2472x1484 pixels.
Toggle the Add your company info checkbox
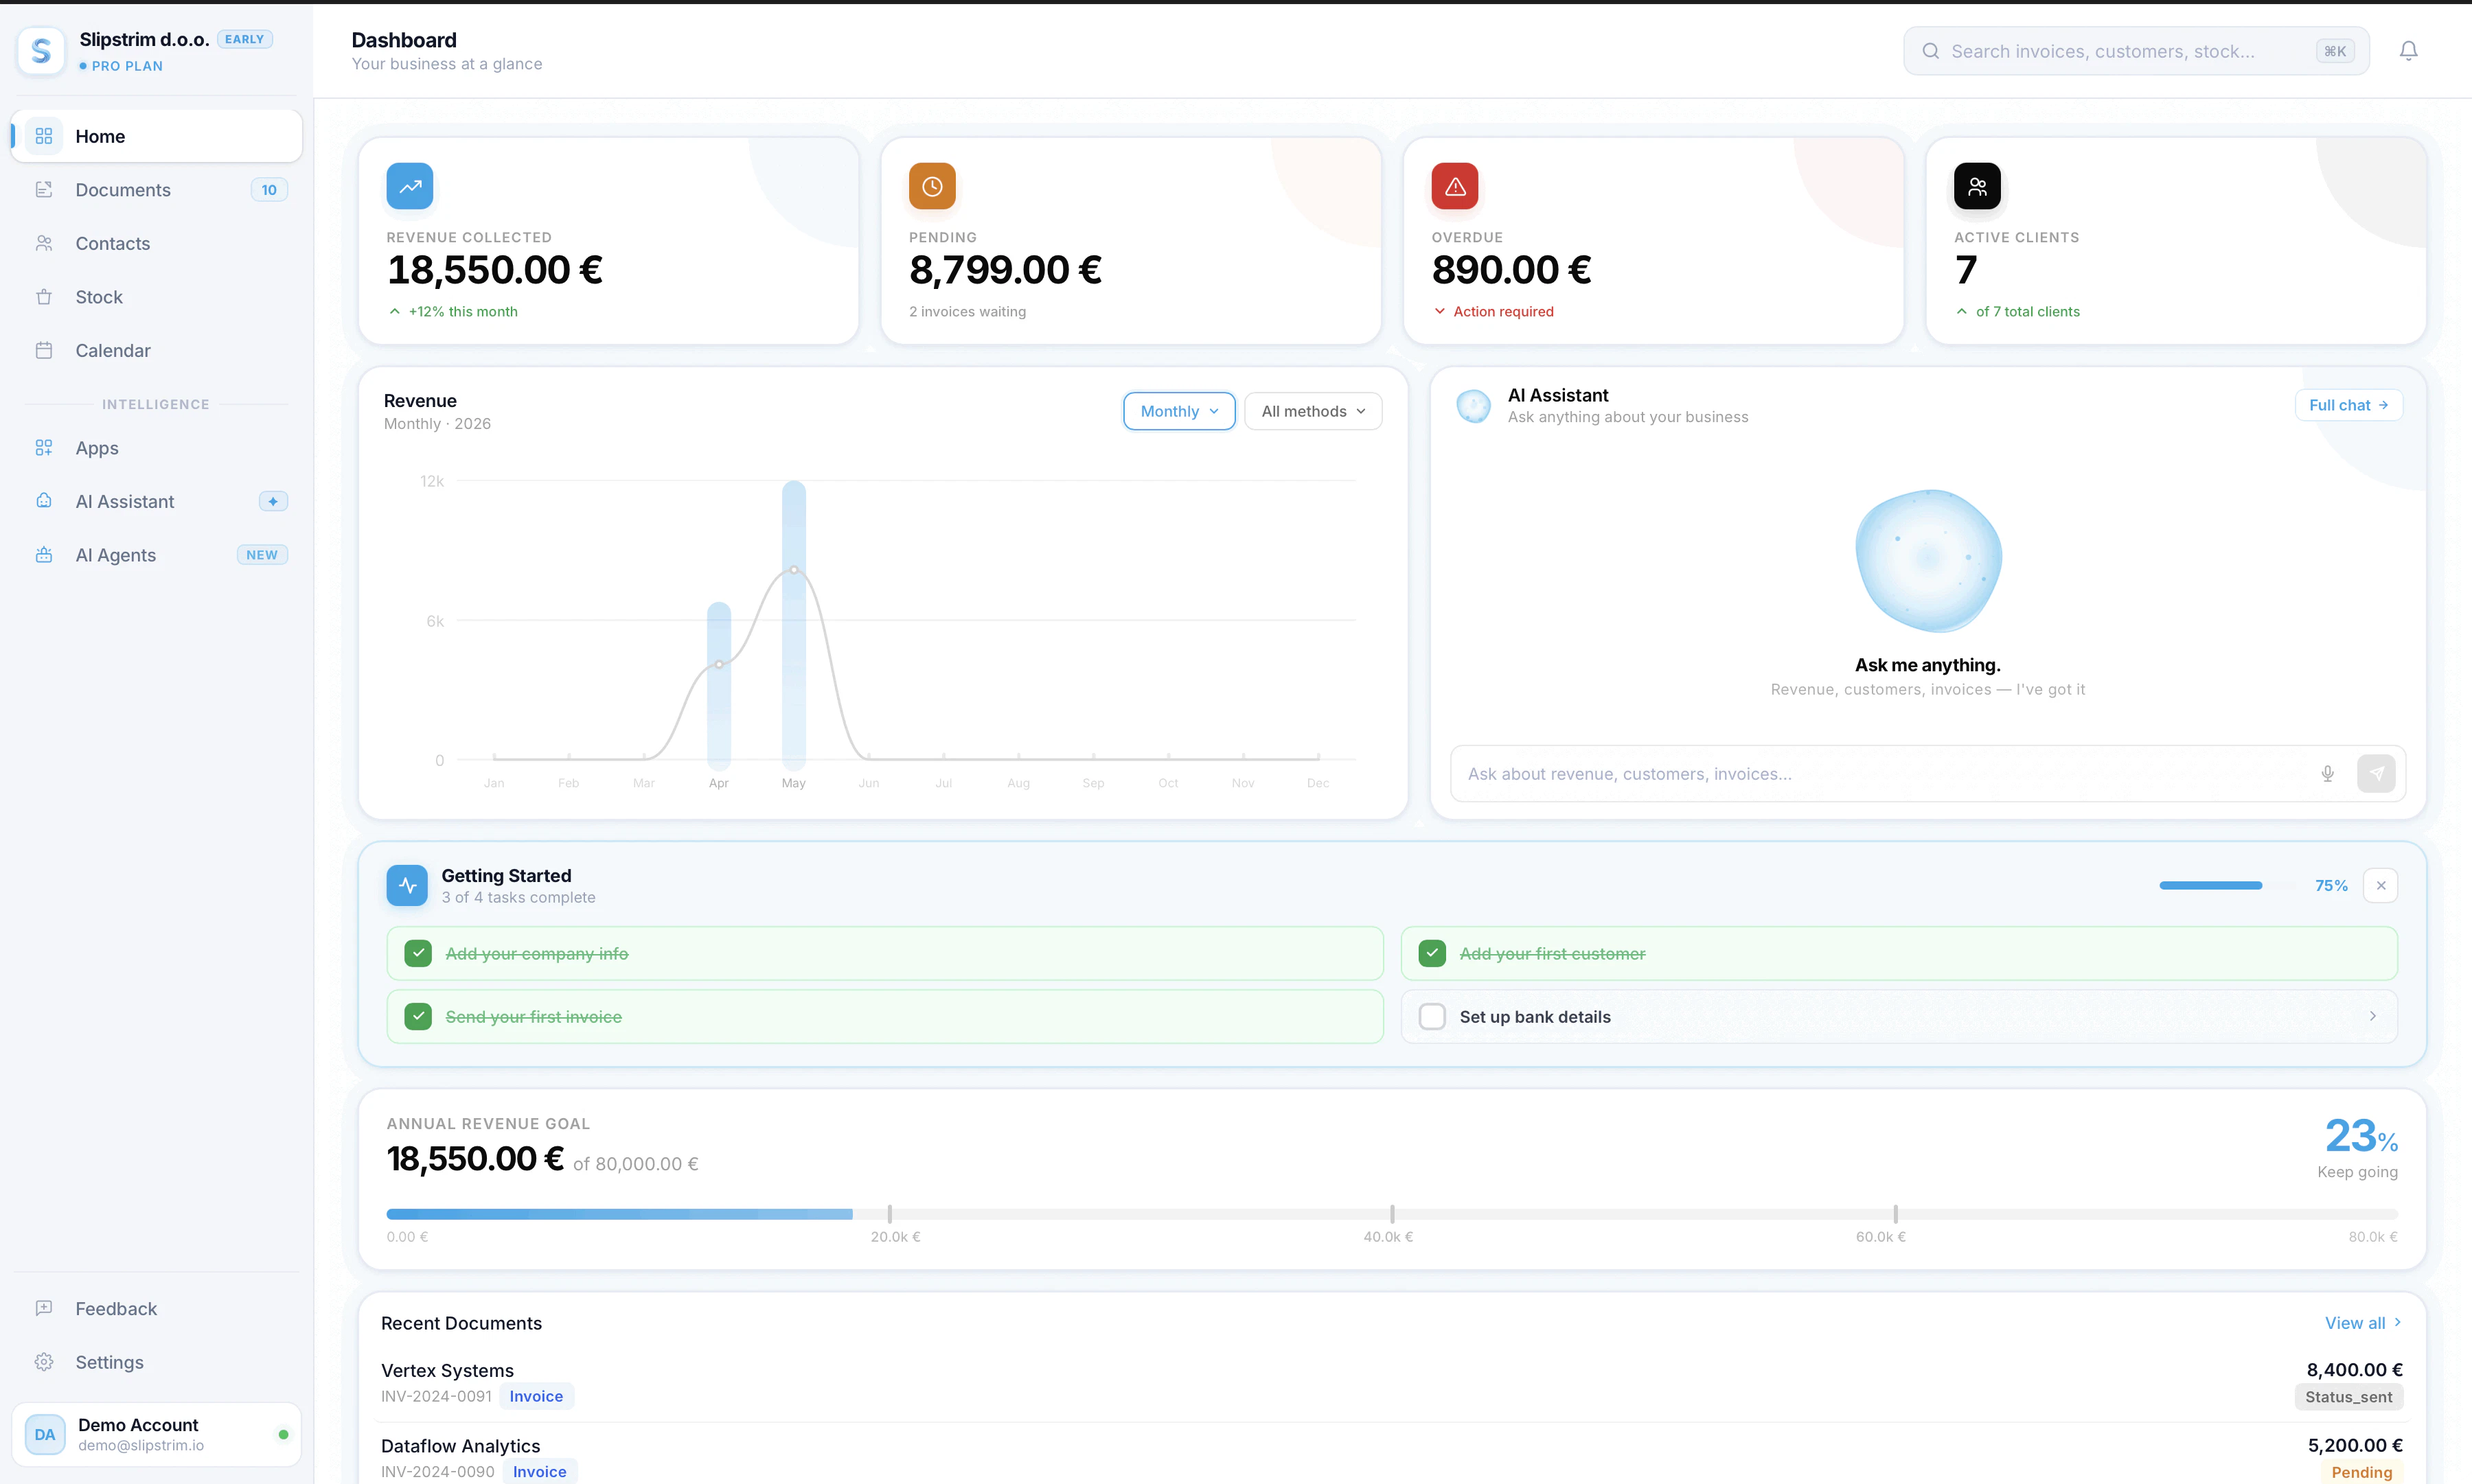tap(418, 953)
